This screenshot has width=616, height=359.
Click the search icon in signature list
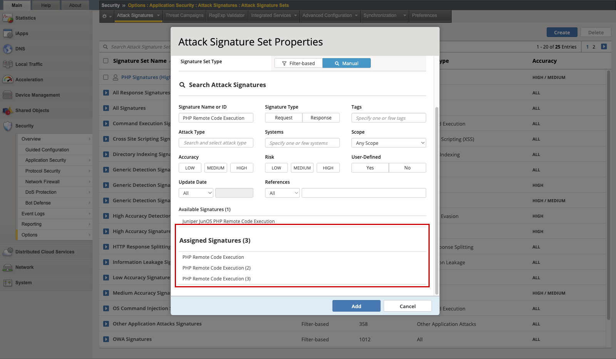105,47
